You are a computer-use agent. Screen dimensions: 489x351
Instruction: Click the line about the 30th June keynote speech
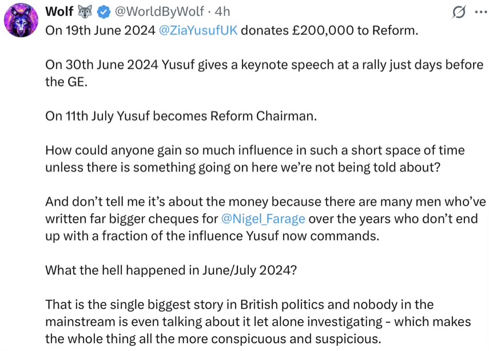(x=264, y=65)
